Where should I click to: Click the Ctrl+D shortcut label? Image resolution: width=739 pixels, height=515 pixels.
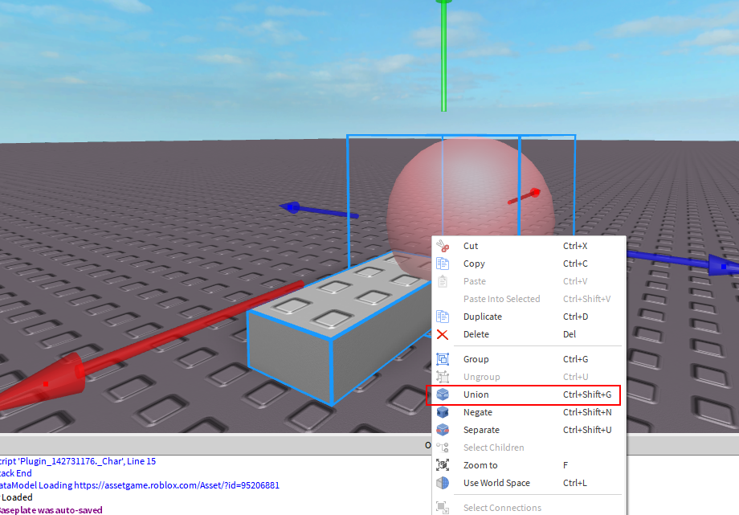tap(575, 317)
